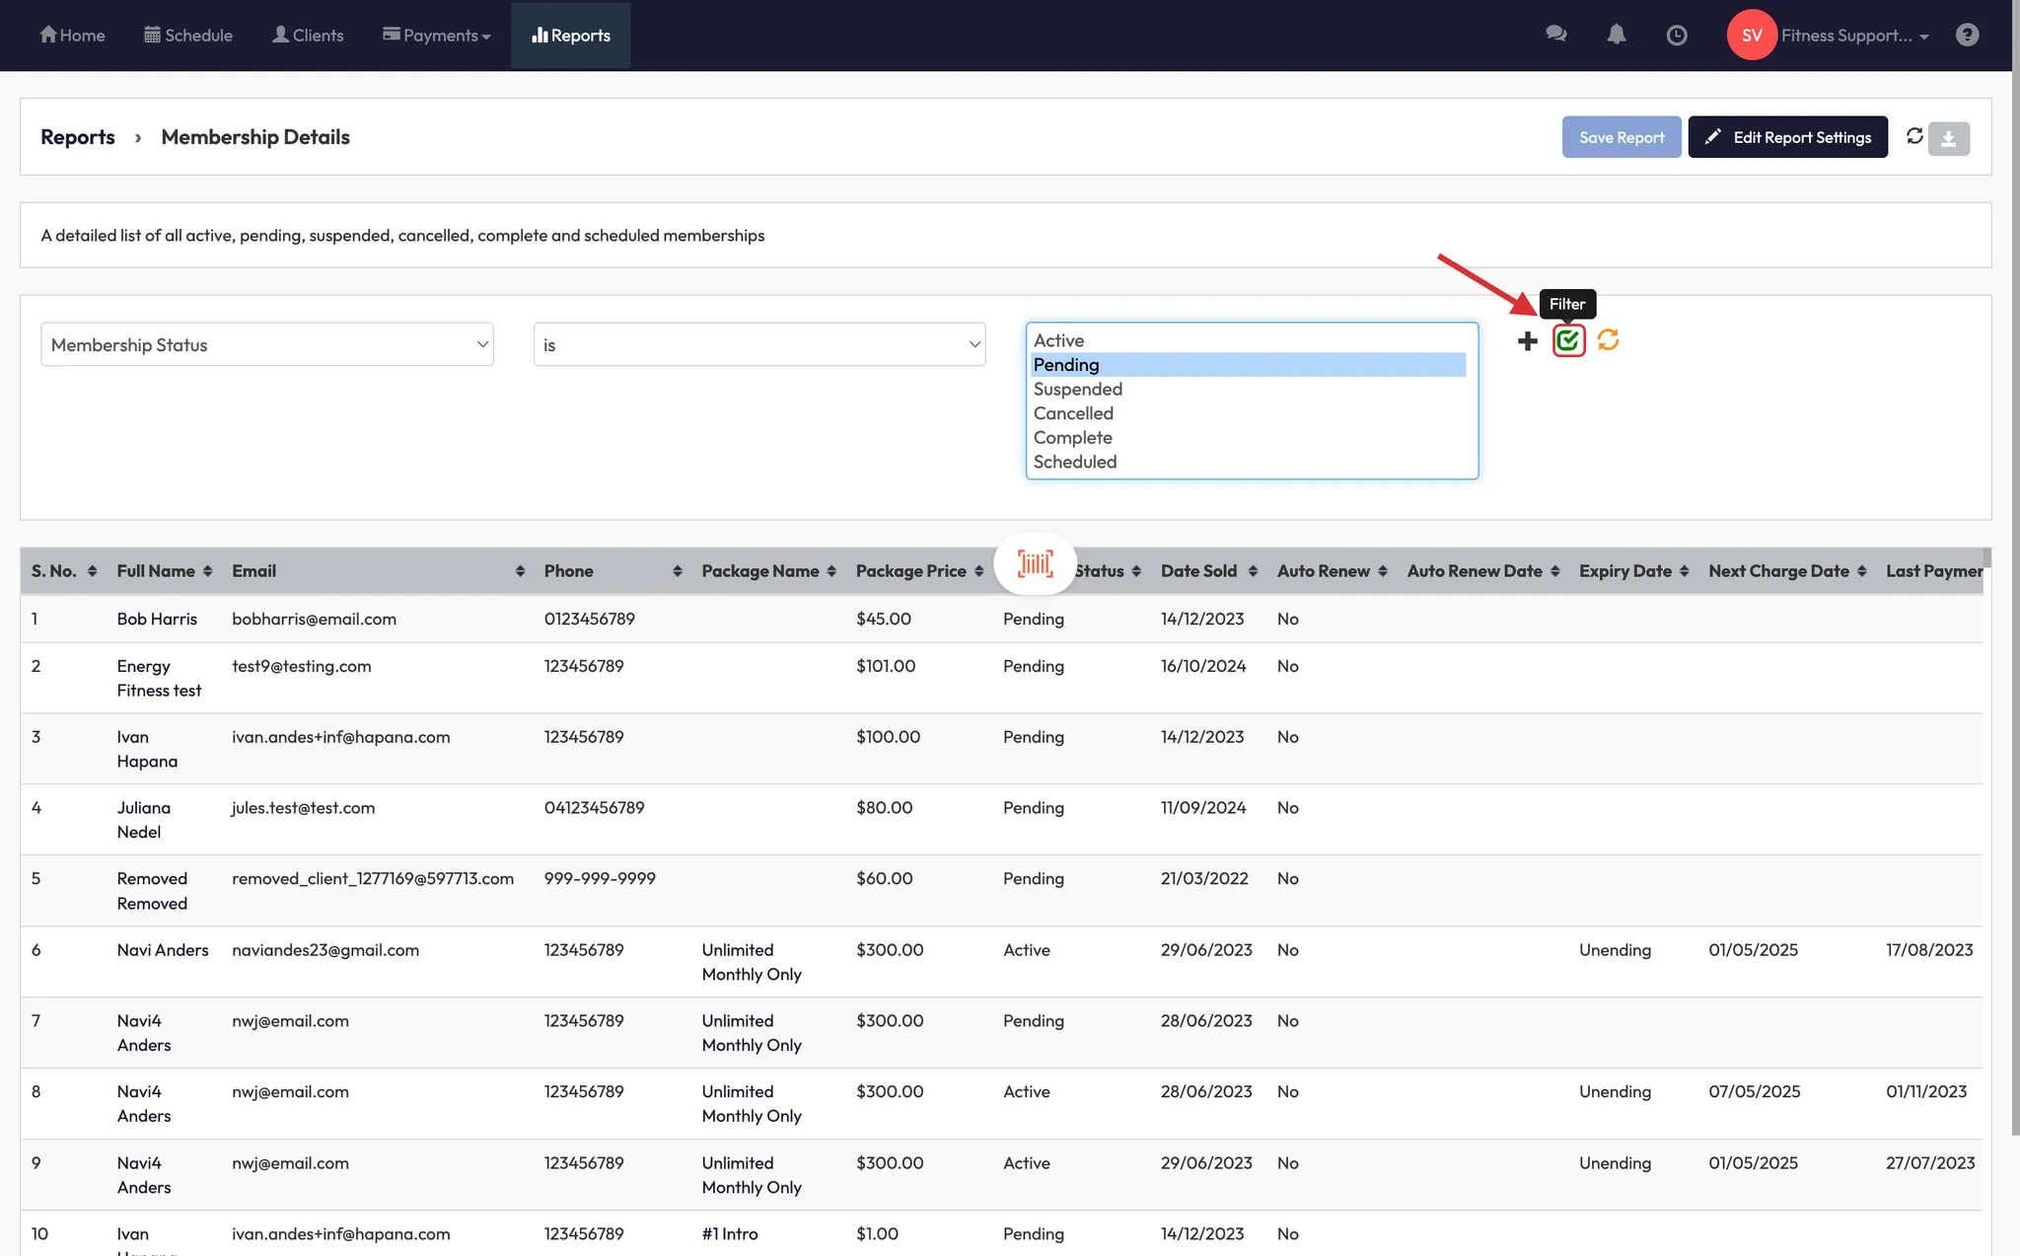
Task: Click the clock history icon
Action: [x=1676, y=36]
